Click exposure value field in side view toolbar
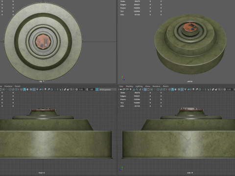 tap(230, 89)
